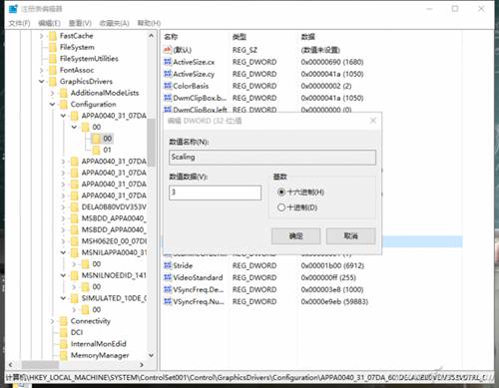
Task: Collapse the Configuration tree node
Action: point(52,105)
